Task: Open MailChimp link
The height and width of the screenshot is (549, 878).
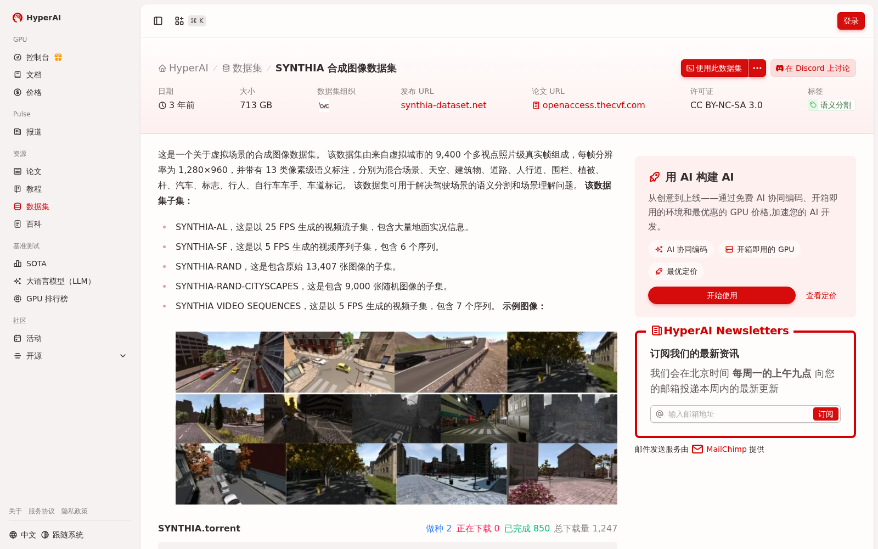Action: click(x=727, y=449)
